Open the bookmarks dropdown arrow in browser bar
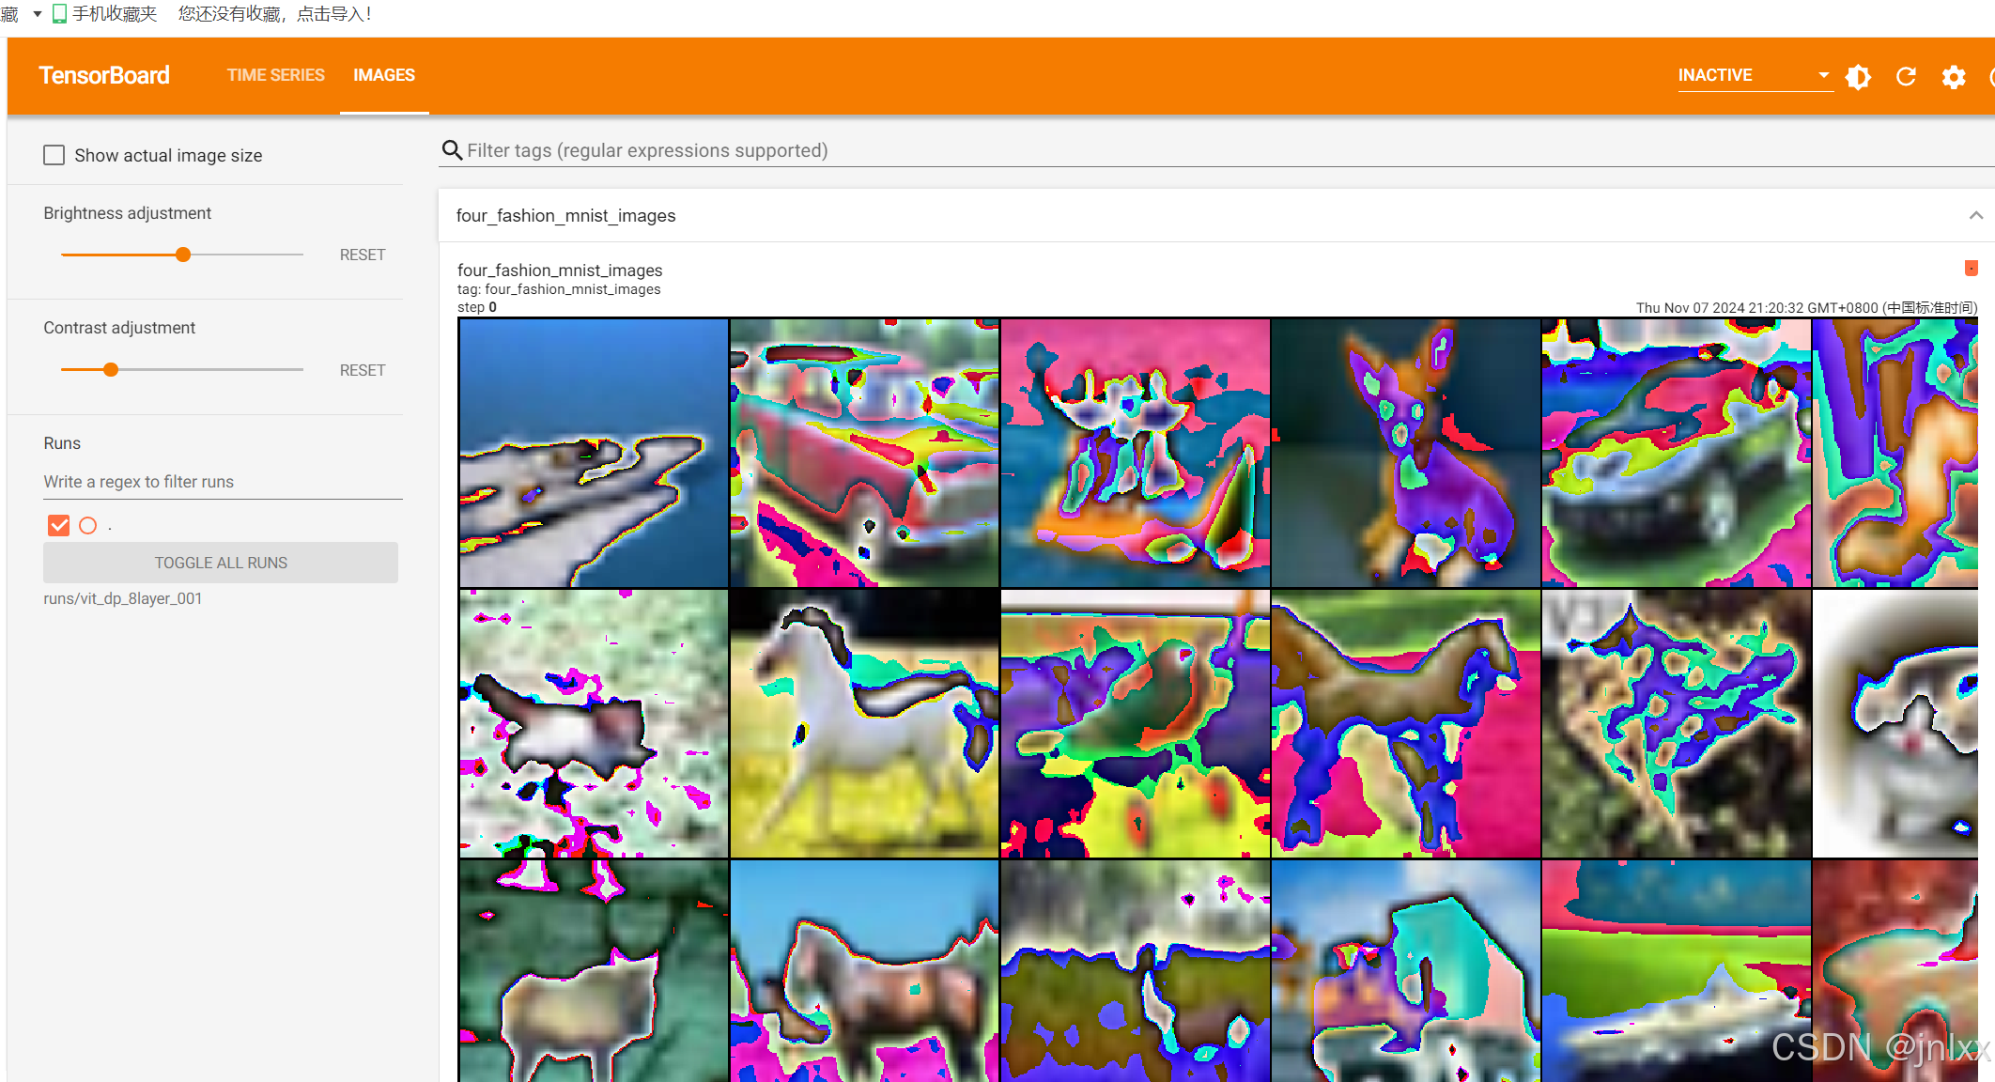Screen dimensions: 1995x1082 (38, 14)
